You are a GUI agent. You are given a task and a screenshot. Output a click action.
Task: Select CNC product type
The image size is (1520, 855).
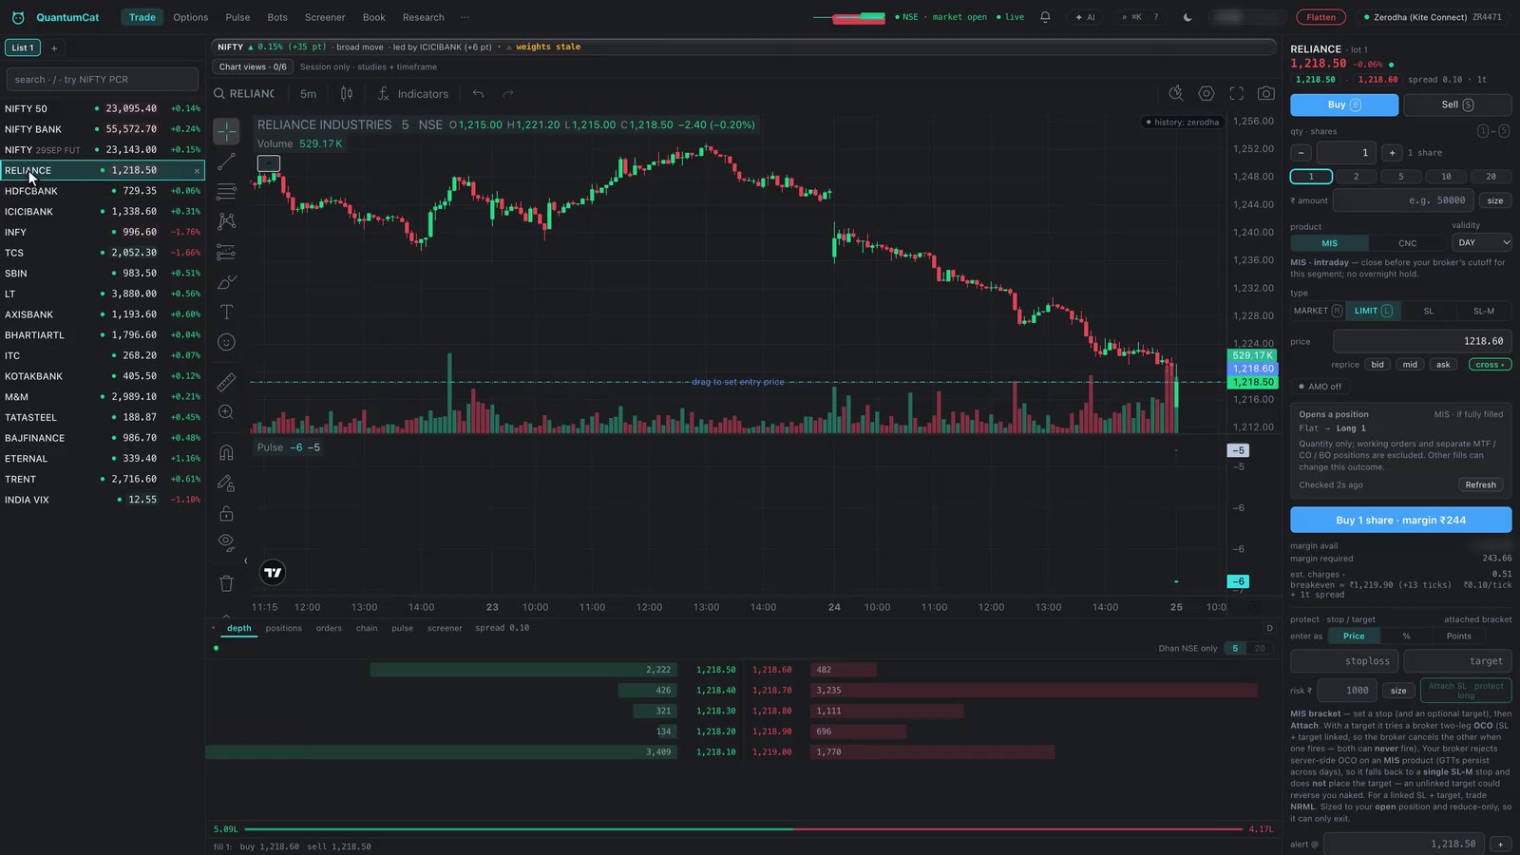1407,243
